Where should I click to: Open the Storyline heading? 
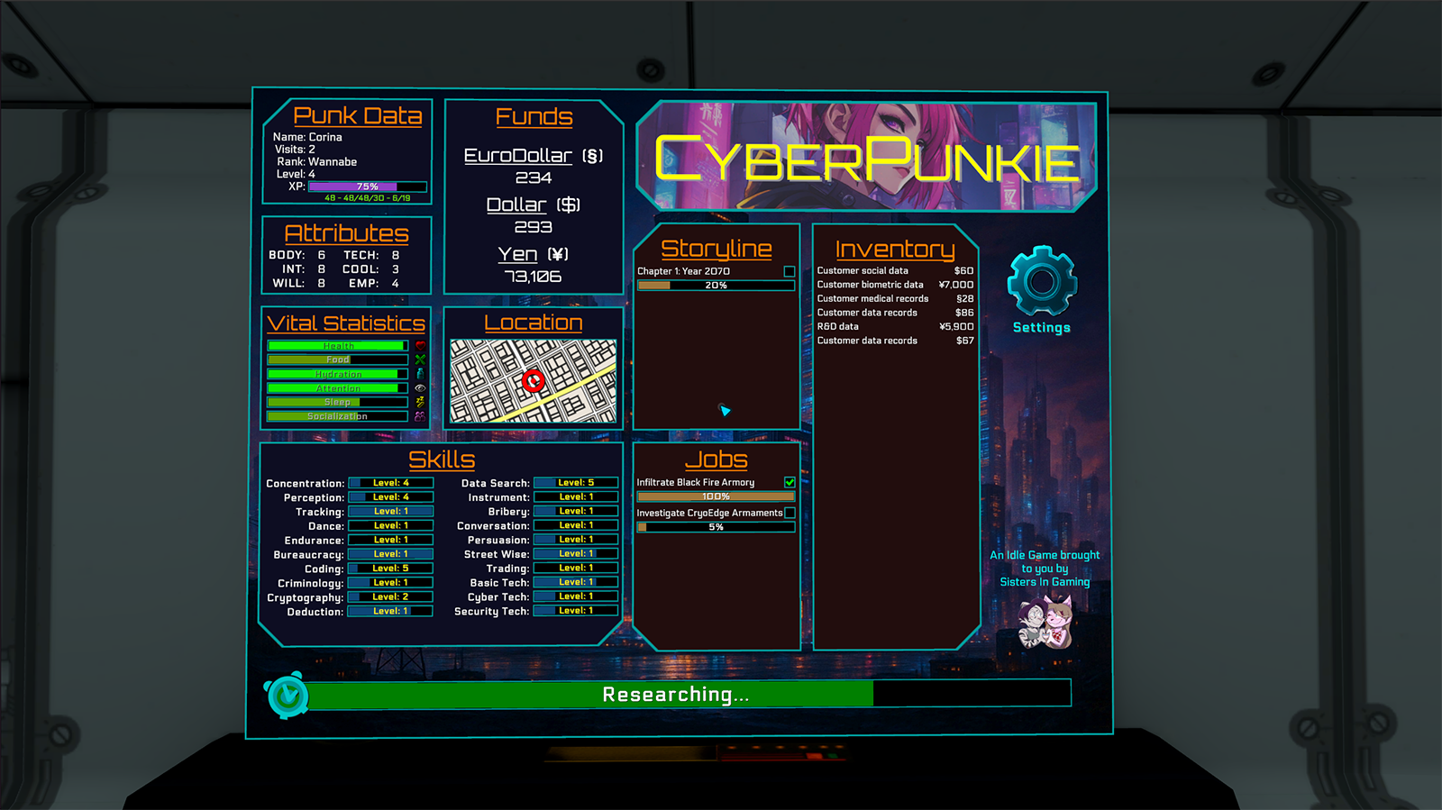[x=716, y=249]
